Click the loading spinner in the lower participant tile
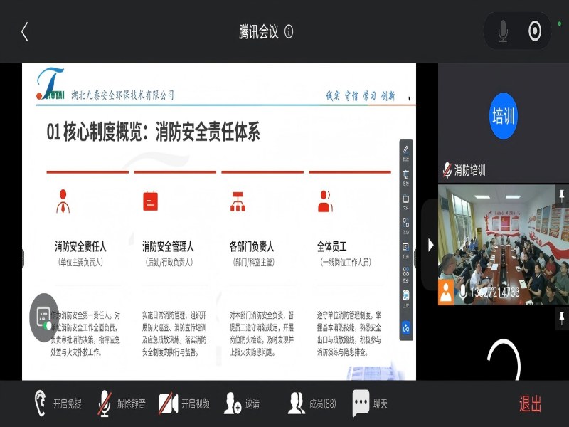 (504, 359)
